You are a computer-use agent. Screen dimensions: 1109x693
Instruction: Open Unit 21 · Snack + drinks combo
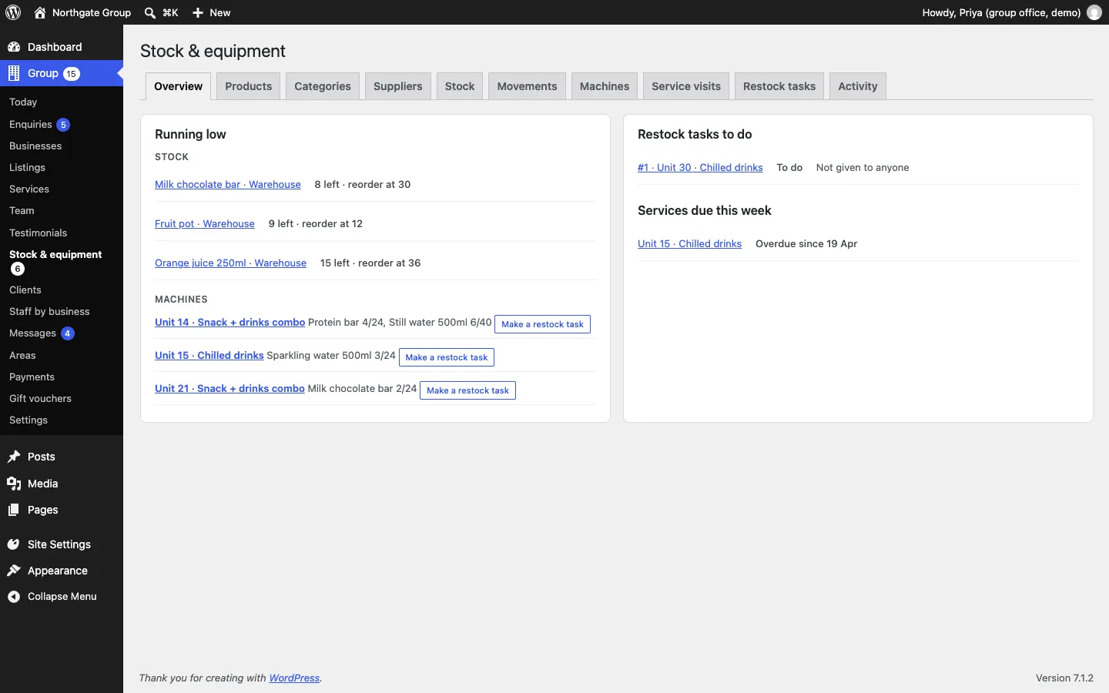(x=230, y=389)
